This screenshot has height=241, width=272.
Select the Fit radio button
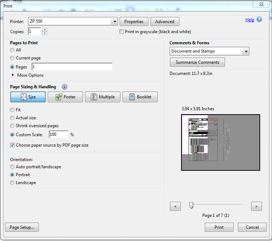coord(13,110)
